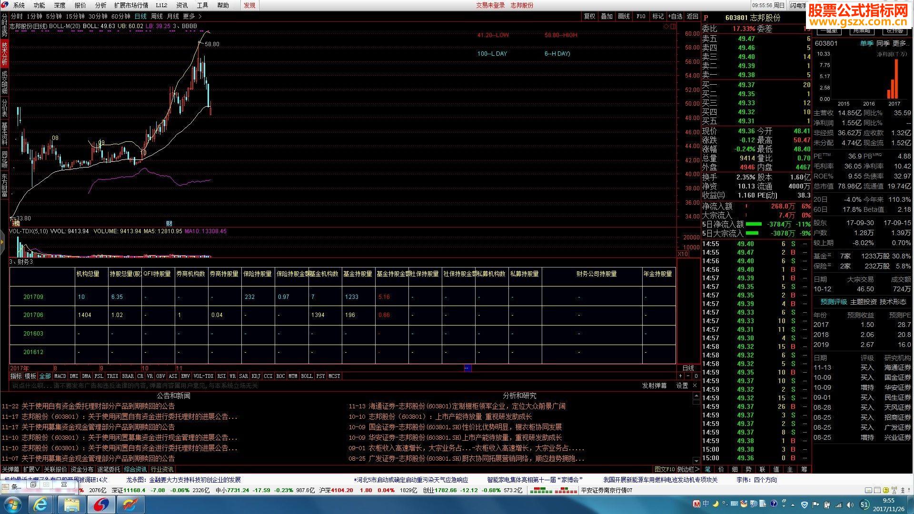Open the chart-arrow app icon in taskbar
The height and width of the screenshot is (514, 914).
(x=131, y=504)
